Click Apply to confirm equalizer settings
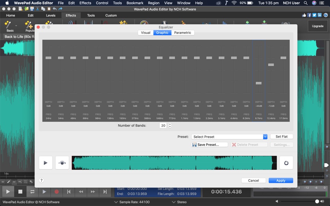 pos(281,180)
